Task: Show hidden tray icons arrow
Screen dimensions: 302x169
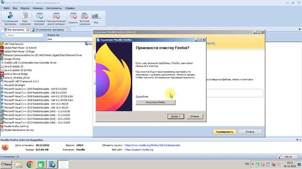Action: click(x=253, y=164)
